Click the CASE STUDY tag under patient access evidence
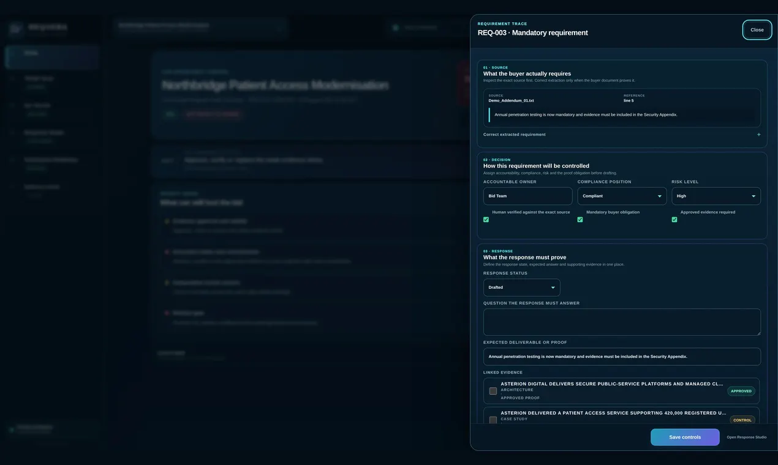778x465 pixels. tap(514, 419)
